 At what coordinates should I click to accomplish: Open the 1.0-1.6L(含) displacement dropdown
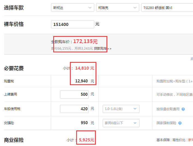coord(121,109)
